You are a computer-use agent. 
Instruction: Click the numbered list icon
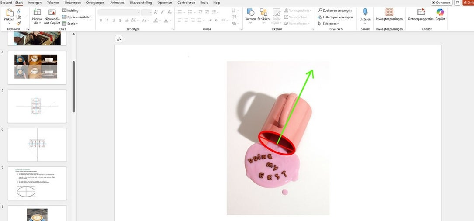coord(191,12)
